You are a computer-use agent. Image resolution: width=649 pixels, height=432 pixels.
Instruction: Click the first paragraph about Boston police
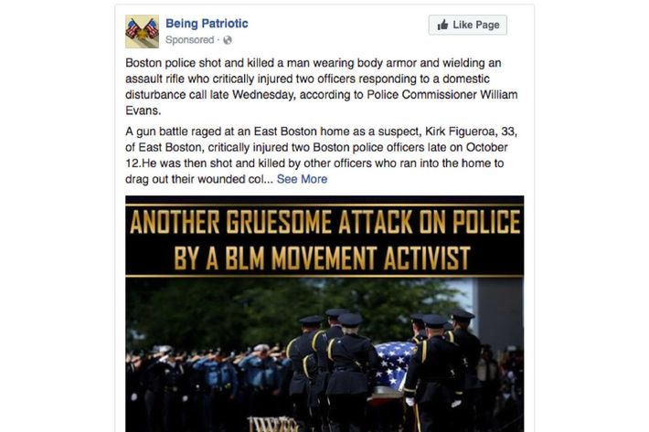(x=321, y=87)
